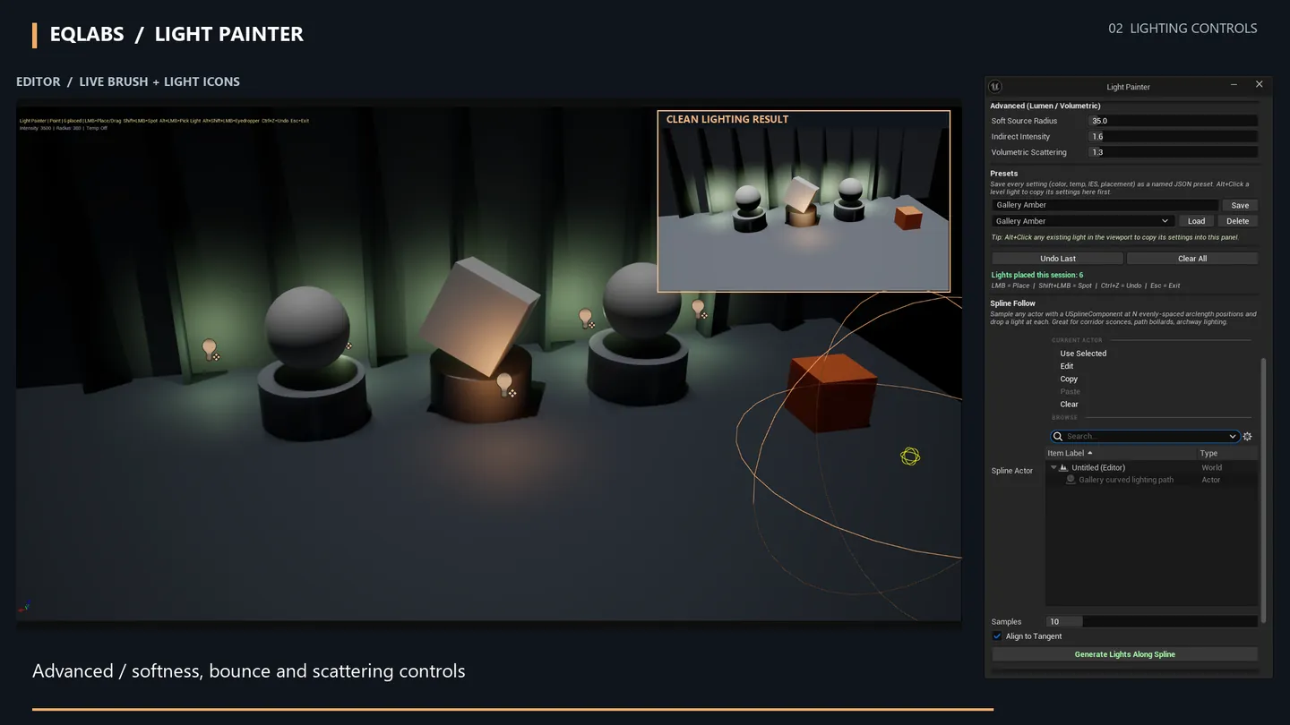Click the Volumetric Scattering slider
This screenshot has width=1290, height=725.
click(1173, 152)
